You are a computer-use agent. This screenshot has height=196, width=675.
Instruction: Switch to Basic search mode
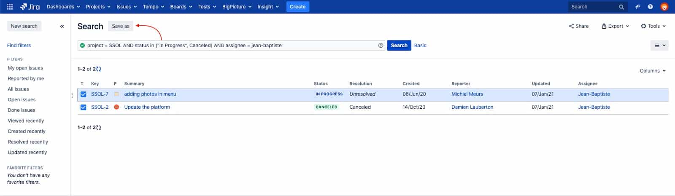(x=420, y=46)
